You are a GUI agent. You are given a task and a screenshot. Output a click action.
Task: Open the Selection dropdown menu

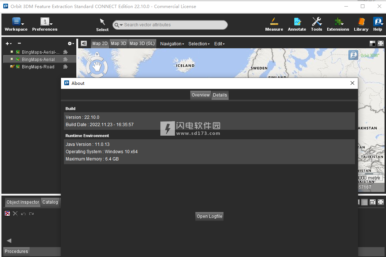(199, 44)
